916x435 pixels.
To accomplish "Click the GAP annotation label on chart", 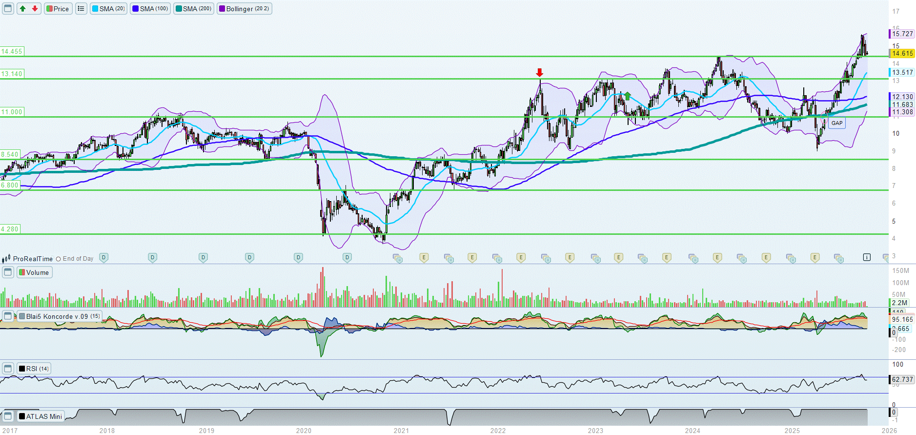I will pyautogui.click(x=837, y=123).
